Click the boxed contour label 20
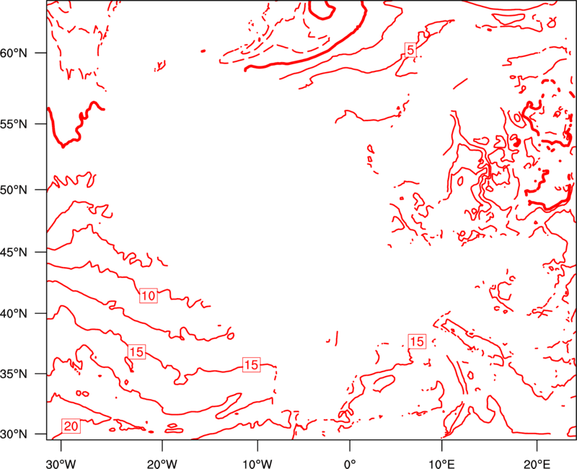577x469 pixels. [71, 426]
